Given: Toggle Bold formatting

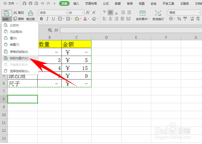Looking at the screenshot, I should (41, 19).
